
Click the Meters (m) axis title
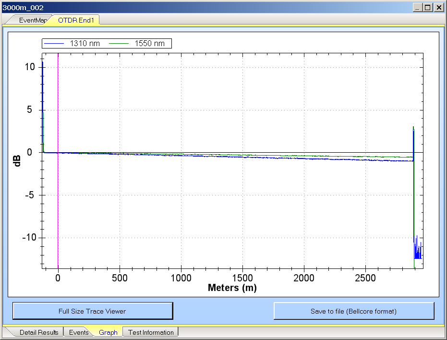(232, 288)
